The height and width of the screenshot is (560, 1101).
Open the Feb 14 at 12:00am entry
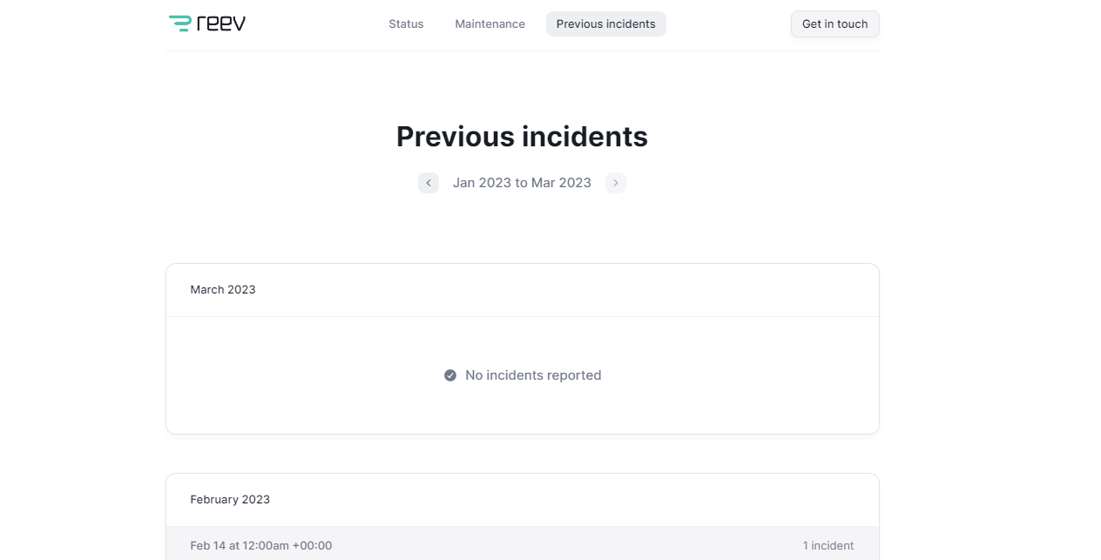(x=261, y=546)
